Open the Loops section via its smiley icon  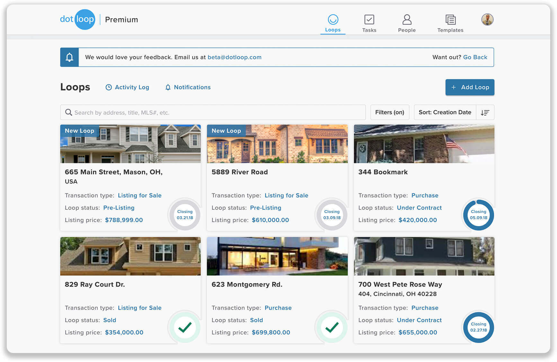pos(333,19)
